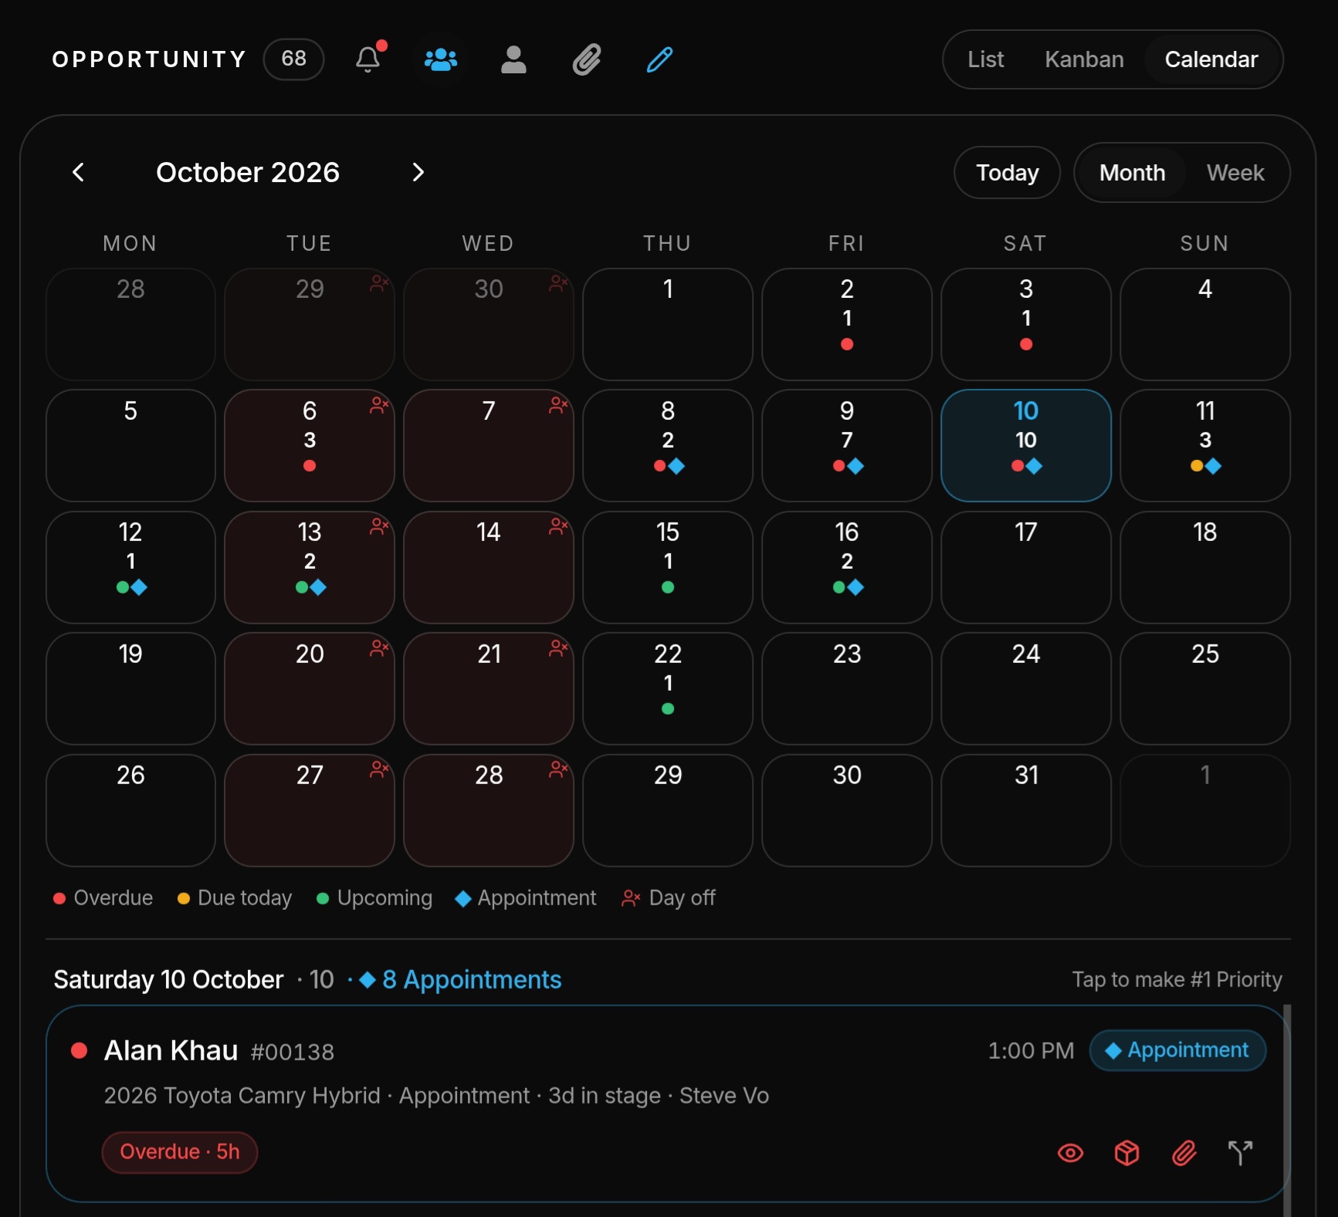Click the blue pencil edit icon

tap(659, 59)
